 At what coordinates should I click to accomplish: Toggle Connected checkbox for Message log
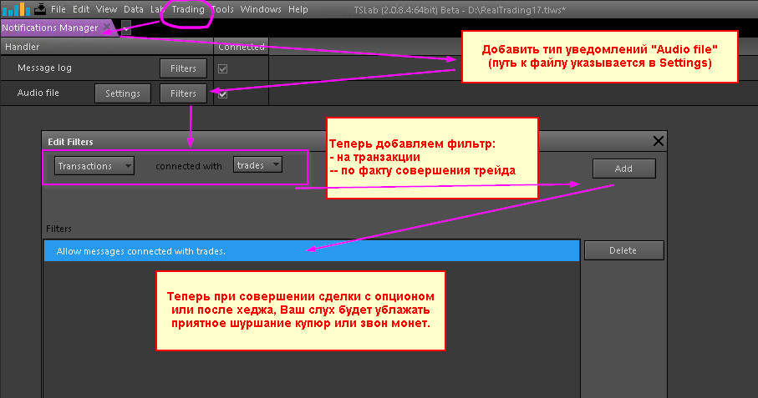point(222,69)
